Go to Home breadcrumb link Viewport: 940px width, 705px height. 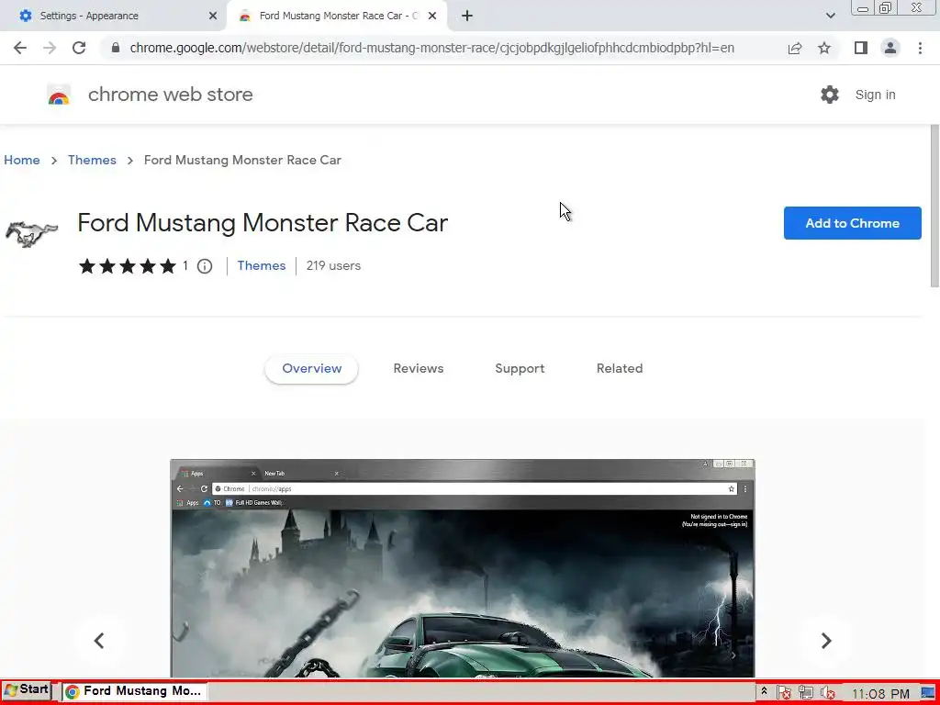coord(22,160)
